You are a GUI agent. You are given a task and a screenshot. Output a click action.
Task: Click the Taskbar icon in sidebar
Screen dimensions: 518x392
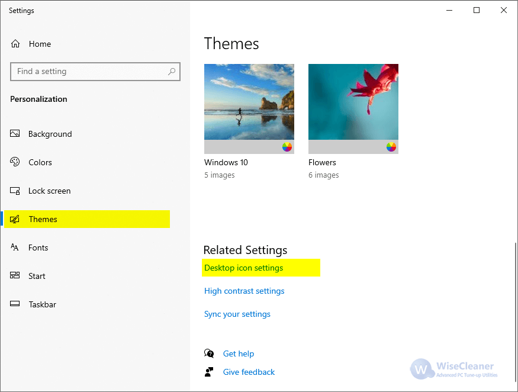point(15,304)
